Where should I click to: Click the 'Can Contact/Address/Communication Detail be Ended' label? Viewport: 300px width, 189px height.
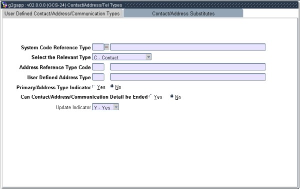[x=84, y=97]
